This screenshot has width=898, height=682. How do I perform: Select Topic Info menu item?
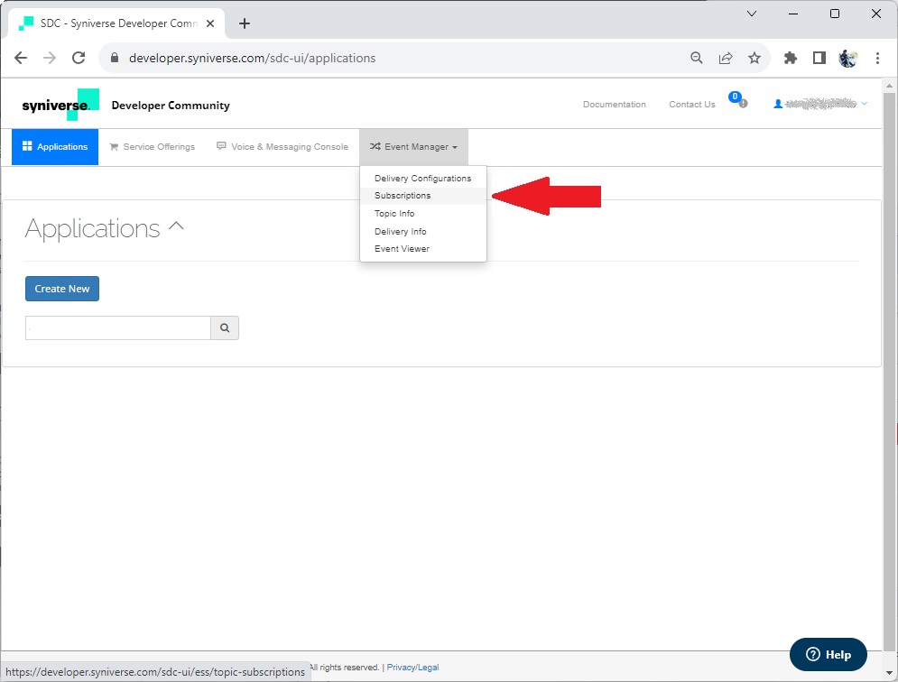(x=422, y=213)
